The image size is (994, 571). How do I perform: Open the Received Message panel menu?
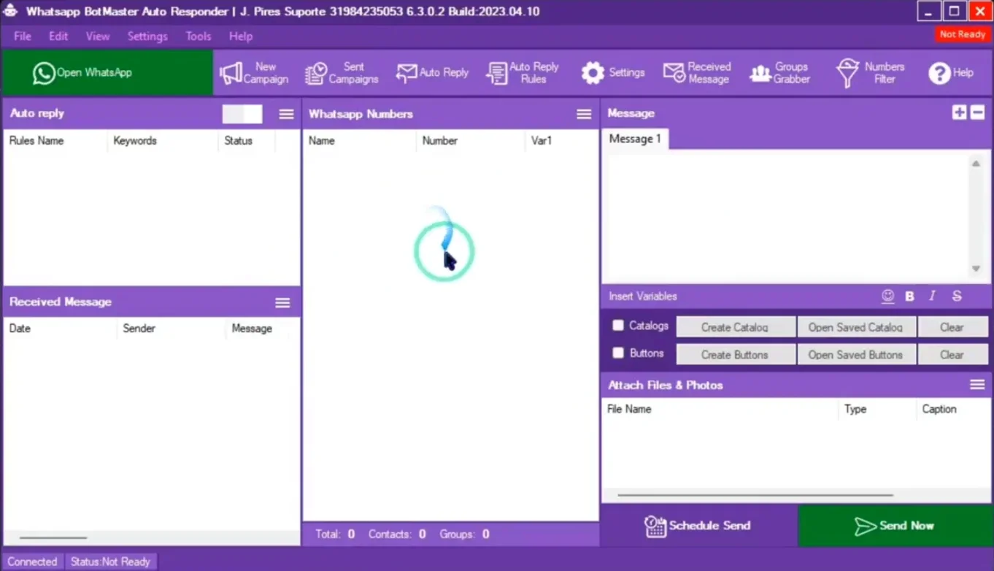point(282,302)
